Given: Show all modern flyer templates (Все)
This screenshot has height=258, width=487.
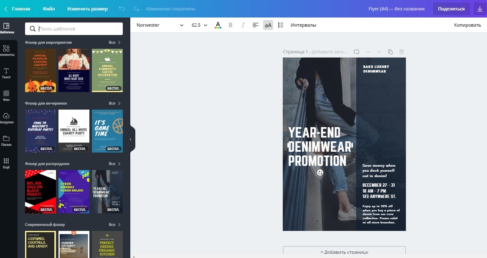Looking at the screenshot, I should coord(114,225).
